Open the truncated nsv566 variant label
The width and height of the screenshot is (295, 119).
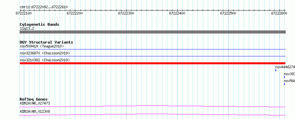click(x=289, y=81)
